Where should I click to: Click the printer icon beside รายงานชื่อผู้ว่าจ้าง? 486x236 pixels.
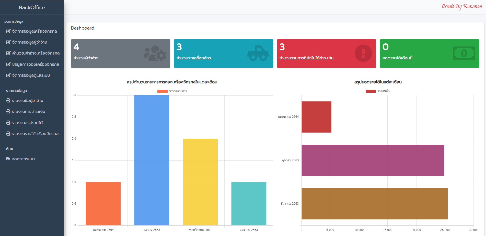pyautogui.click(x=8, y=101)
